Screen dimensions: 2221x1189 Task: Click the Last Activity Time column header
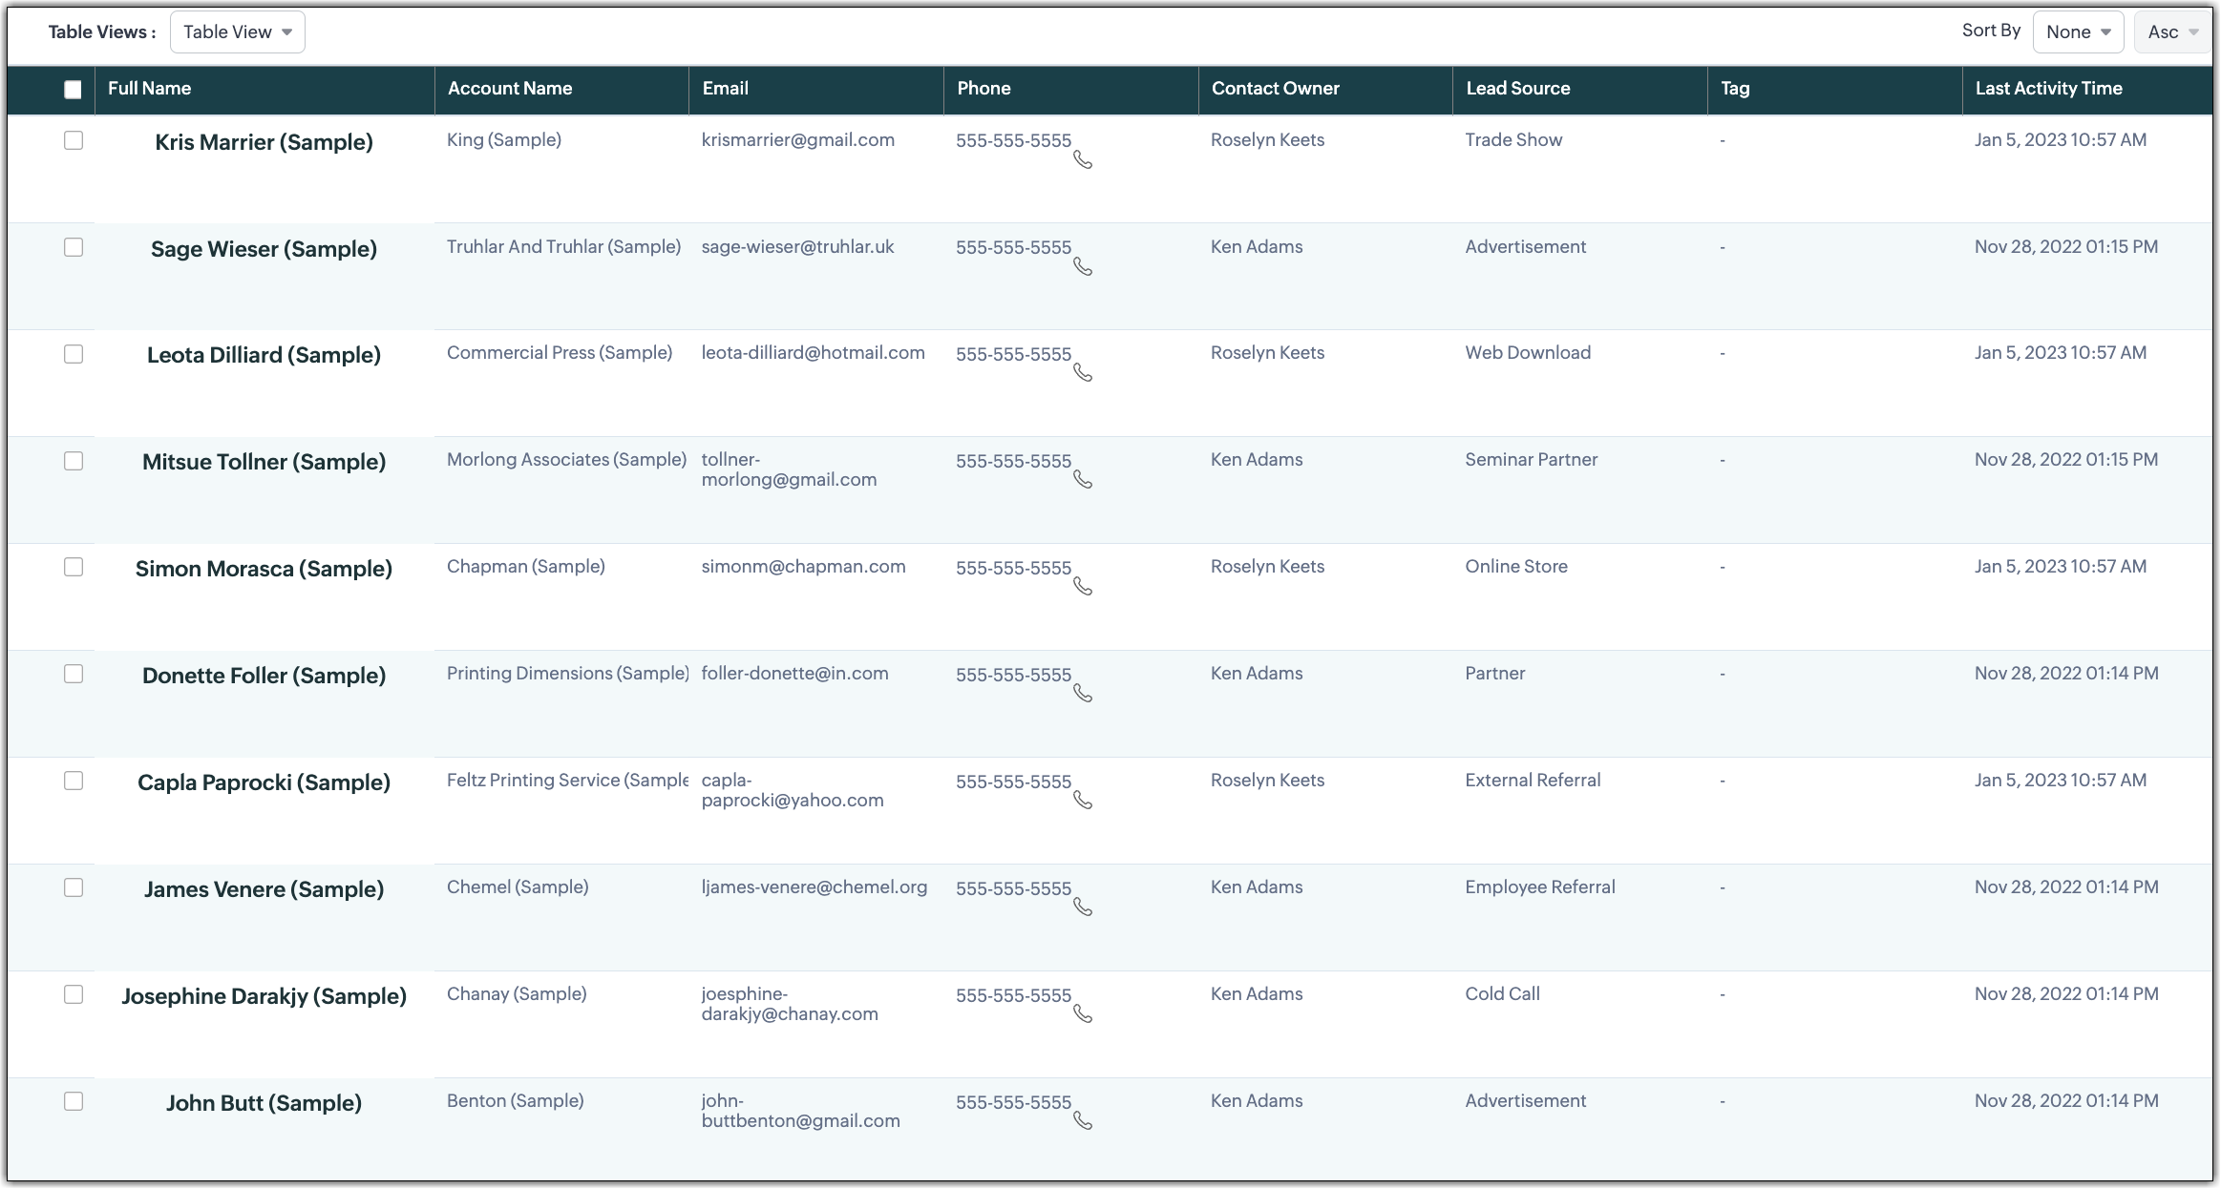click(x=2048, y=89)
